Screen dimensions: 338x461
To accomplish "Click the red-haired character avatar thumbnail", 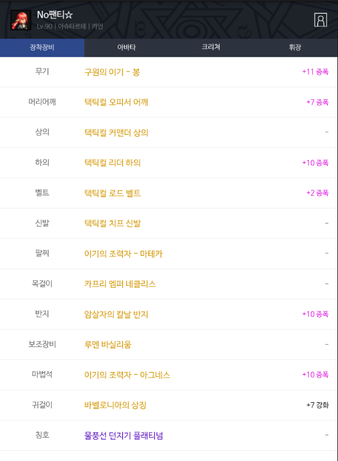I will pyautogui.click(x=21, y=20).
